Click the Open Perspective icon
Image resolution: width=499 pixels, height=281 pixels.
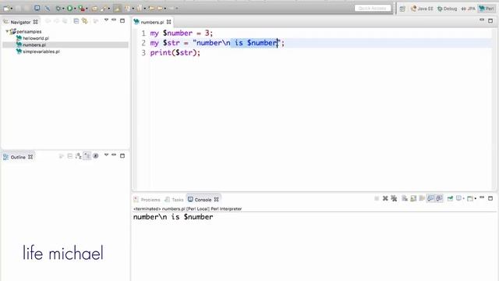(402, 9)
